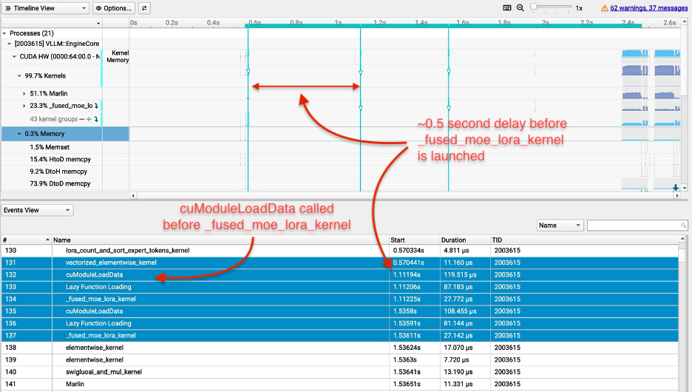Click the blue arrow icon on _fused_moe_lo row
This screenshot has width=692, height=392.
coord(96,107)
